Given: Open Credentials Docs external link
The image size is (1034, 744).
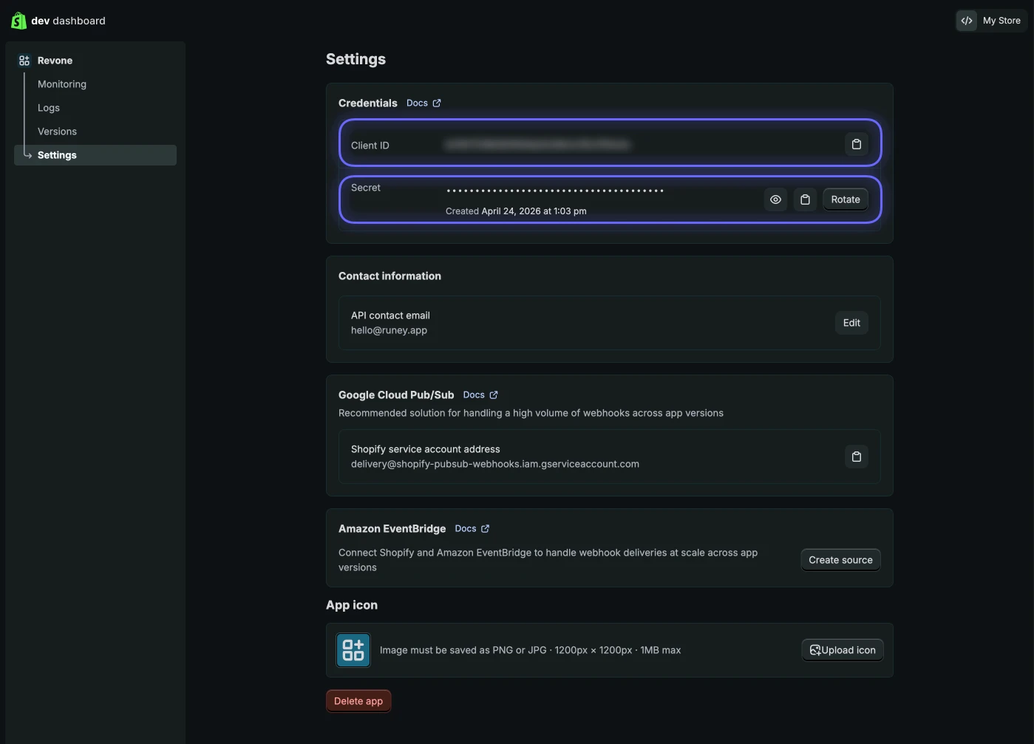Looking at the screenshot, I should 424,103.
